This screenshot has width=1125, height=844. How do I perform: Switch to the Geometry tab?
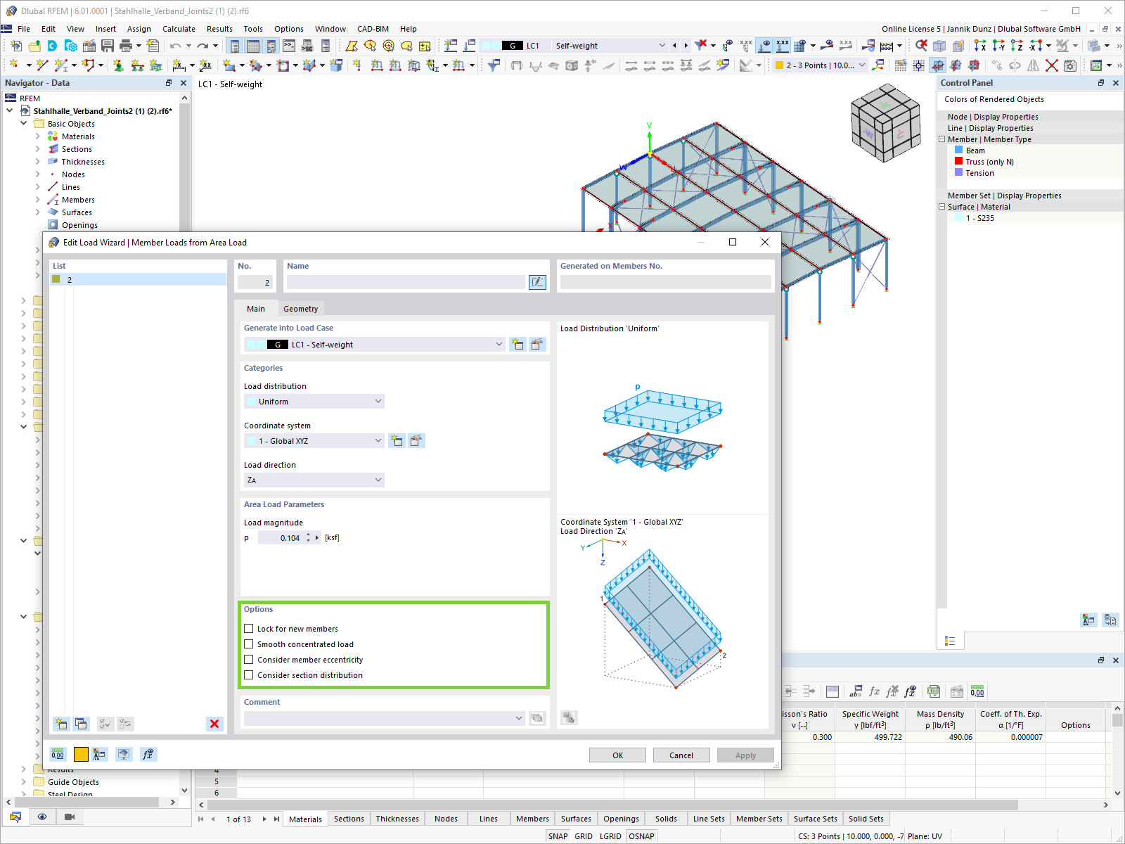coord(301,308)
